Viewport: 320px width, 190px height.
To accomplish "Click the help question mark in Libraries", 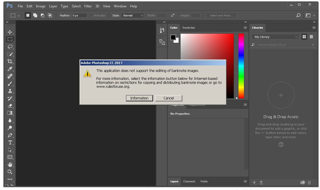I will [x=281, y=144].
